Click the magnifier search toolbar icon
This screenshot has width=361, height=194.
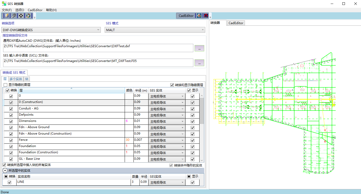(14, 16)
